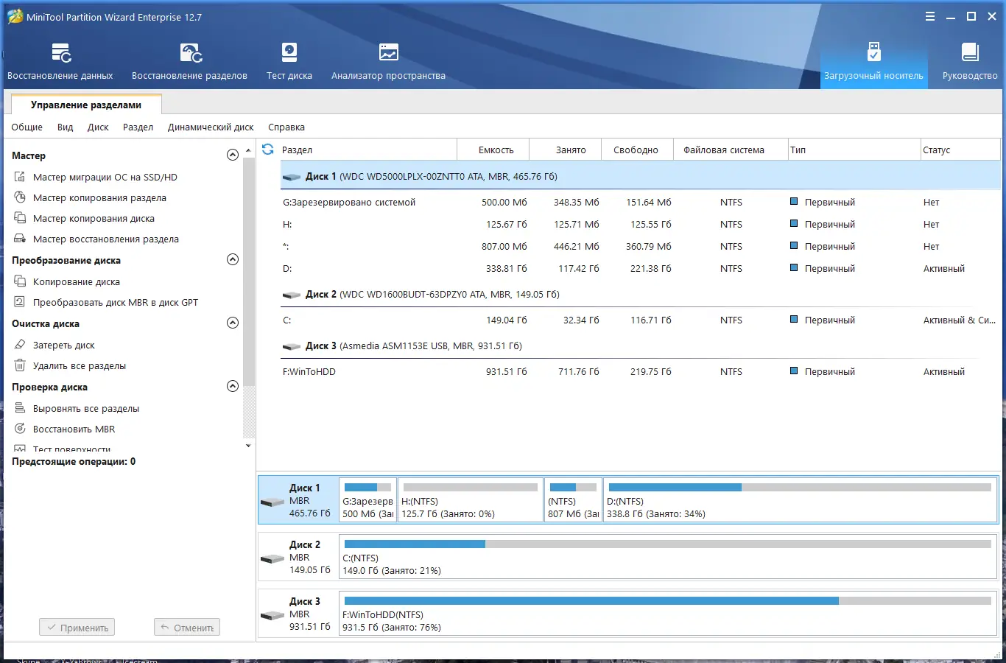Open the Диск menu
The width and height of the screenshot is (1006, 663).
[x=98, y=127]
